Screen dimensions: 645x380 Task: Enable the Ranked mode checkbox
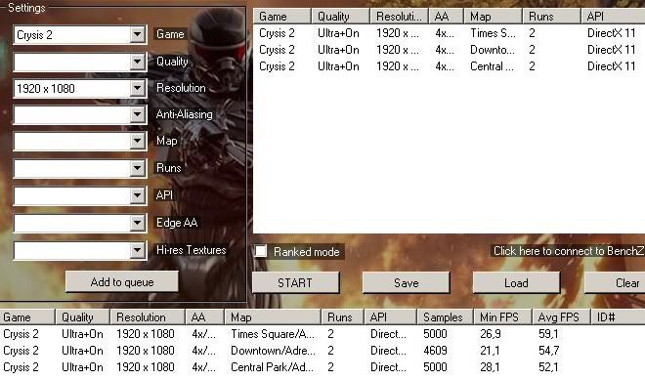[261, 251]
